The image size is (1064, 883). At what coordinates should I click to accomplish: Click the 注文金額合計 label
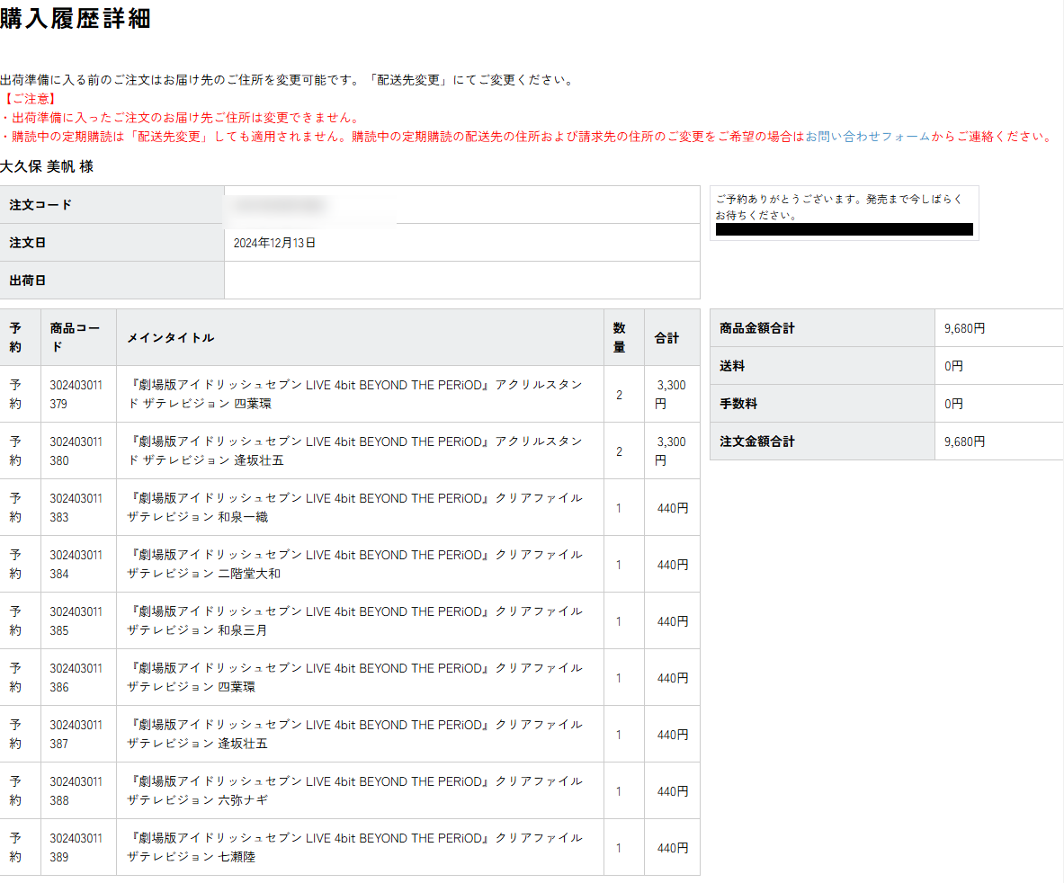click(x=757, y=441)
